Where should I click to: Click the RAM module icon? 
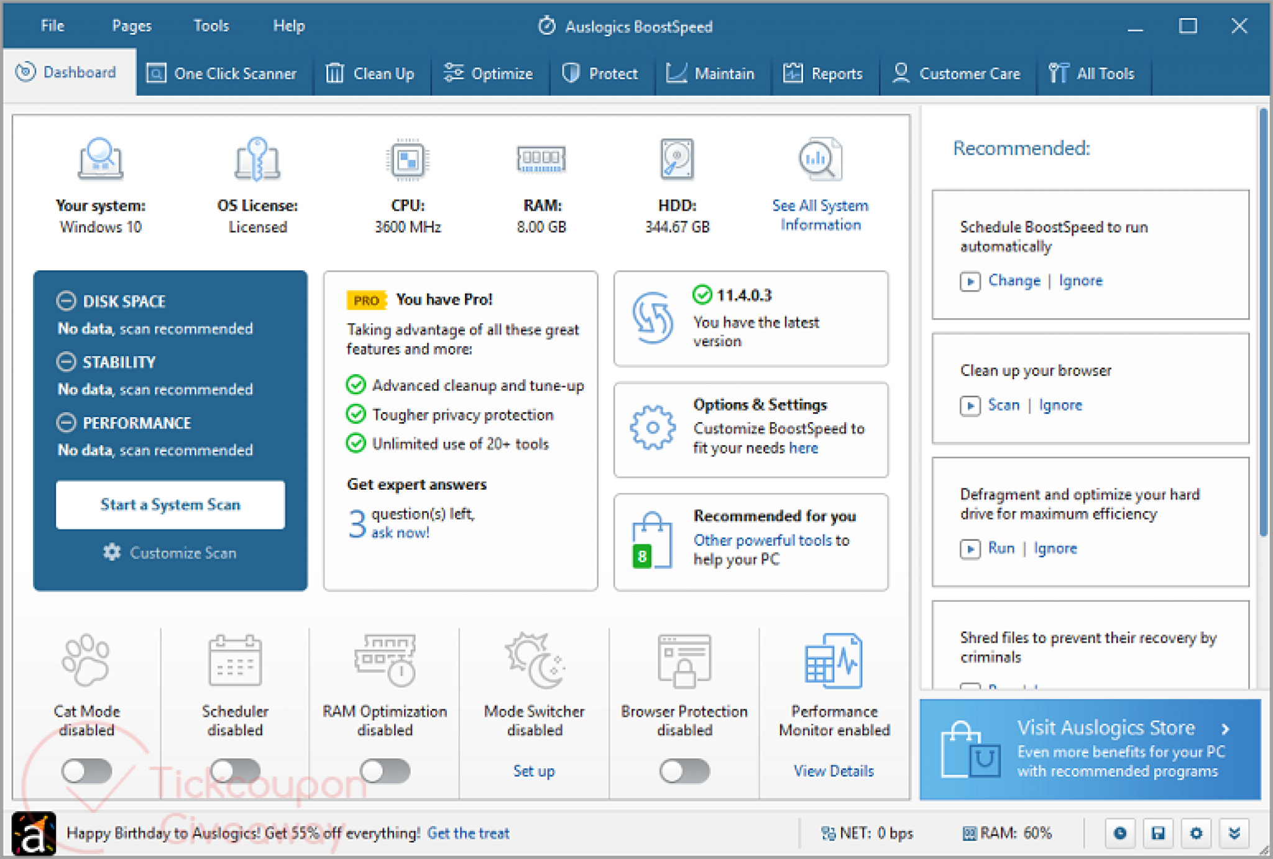541,159
